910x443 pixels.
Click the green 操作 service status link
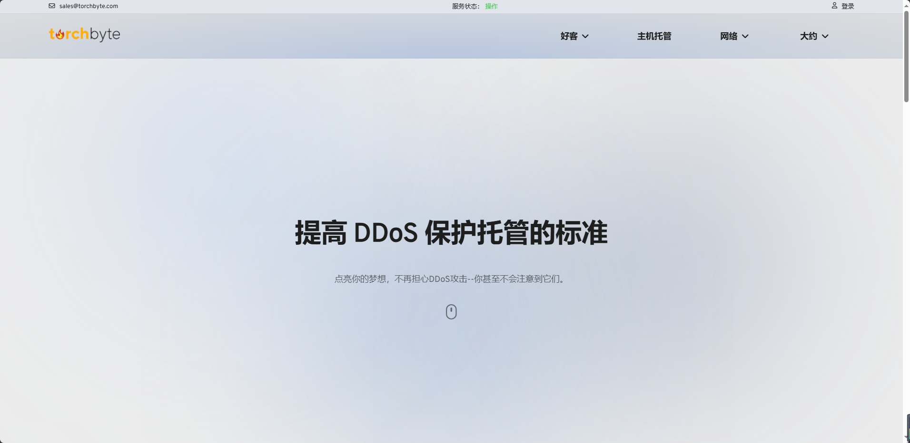[491, 6]
